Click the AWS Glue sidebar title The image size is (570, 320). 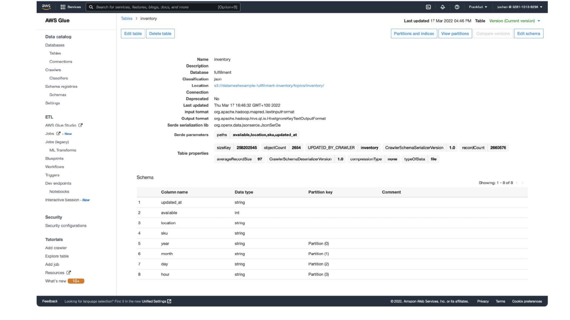pos(57,21)
